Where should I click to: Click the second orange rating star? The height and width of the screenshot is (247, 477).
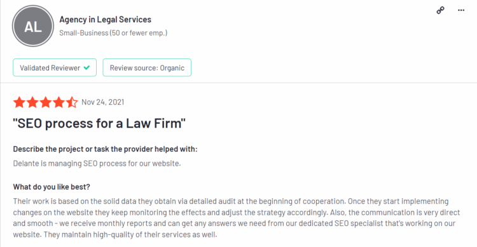(x=32, y=102)
